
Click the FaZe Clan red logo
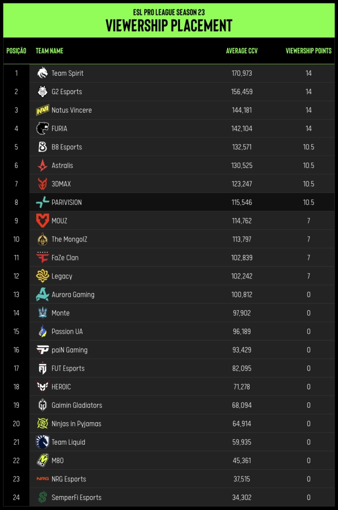click(42, 257)
